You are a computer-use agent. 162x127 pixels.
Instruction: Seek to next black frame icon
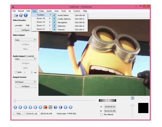(61, 107)
